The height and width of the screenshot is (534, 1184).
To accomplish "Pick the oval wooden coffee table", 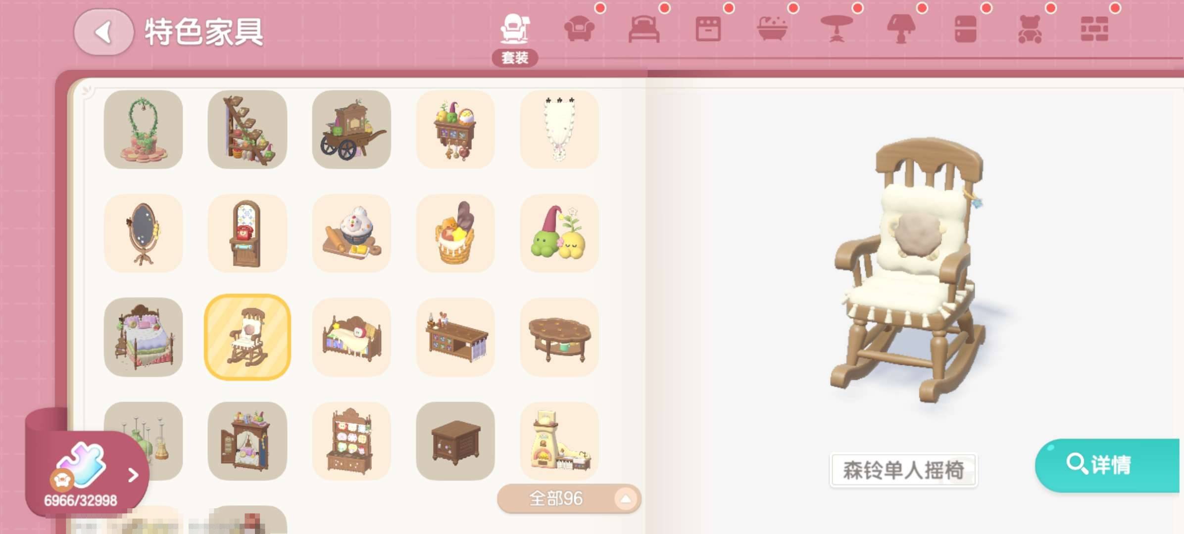I will click(x=559, y=337).
